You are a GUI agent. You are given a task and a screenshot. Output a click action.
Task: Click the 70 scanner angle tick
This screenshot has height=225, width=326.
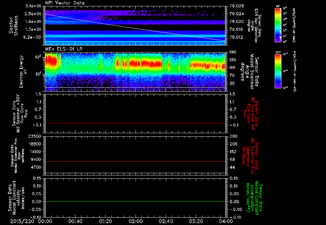click(232, 76)
